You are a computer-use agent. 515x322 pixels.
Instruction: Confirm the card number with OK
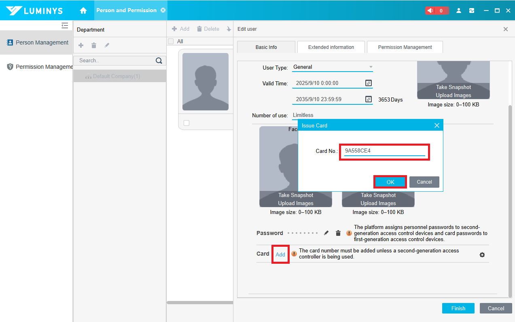coord(390,182)
